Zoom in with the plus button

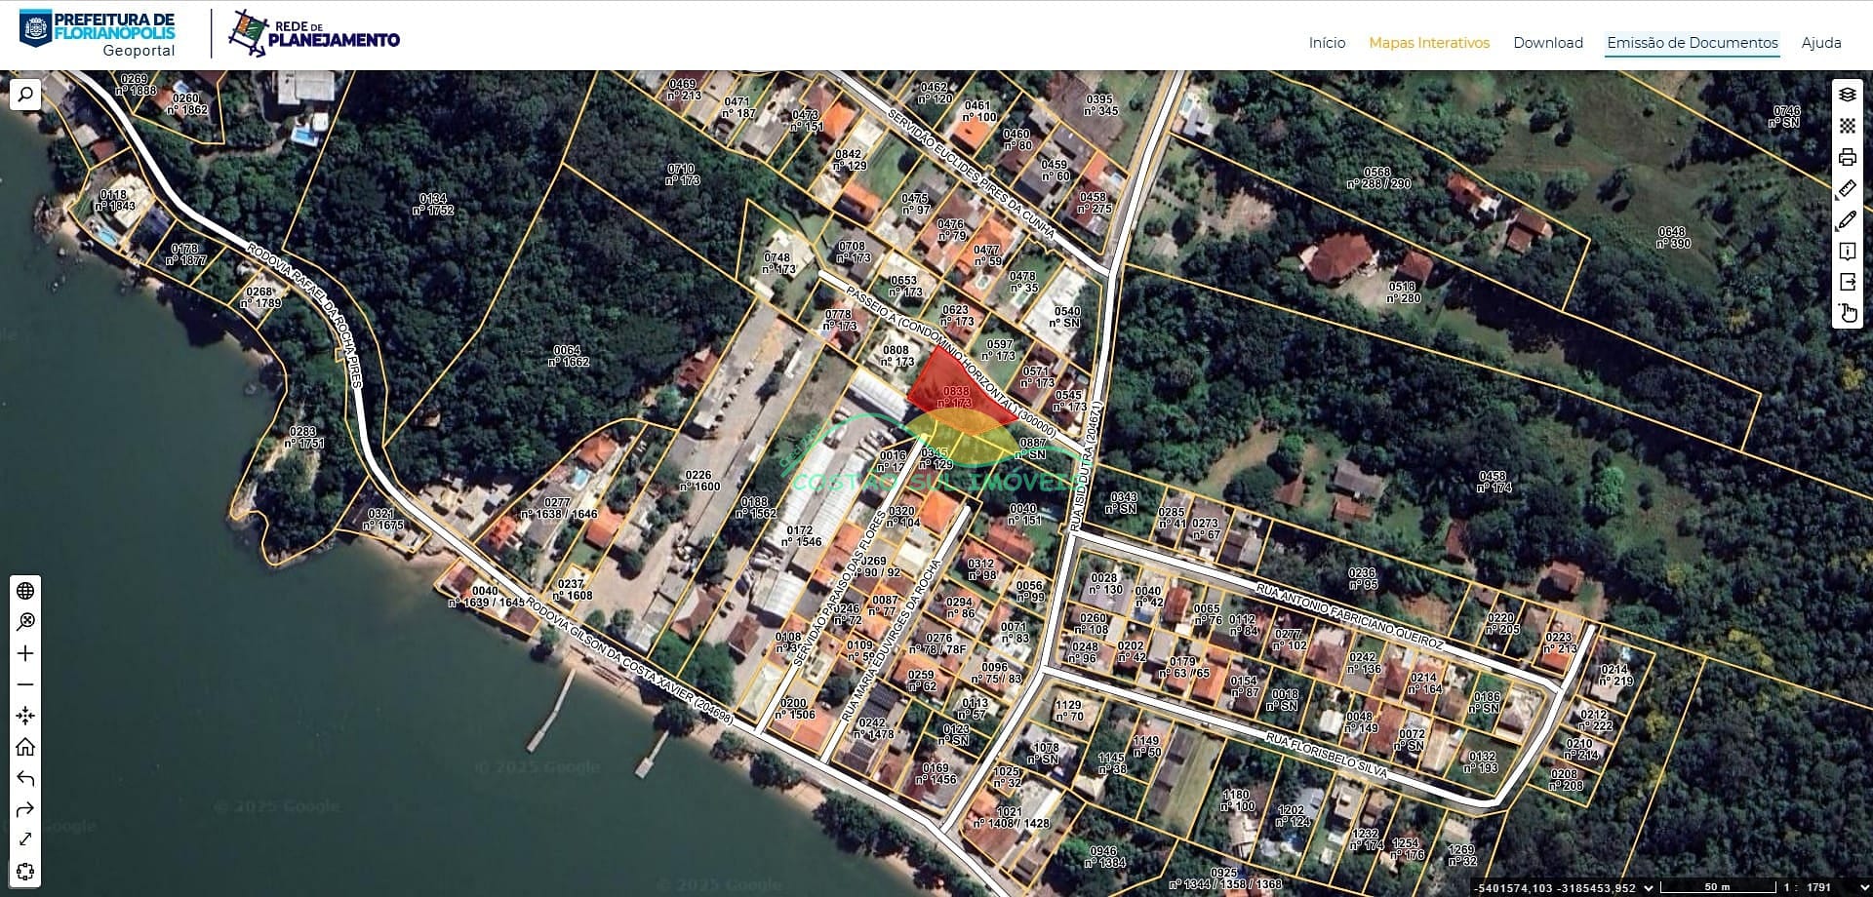[25, 653]
